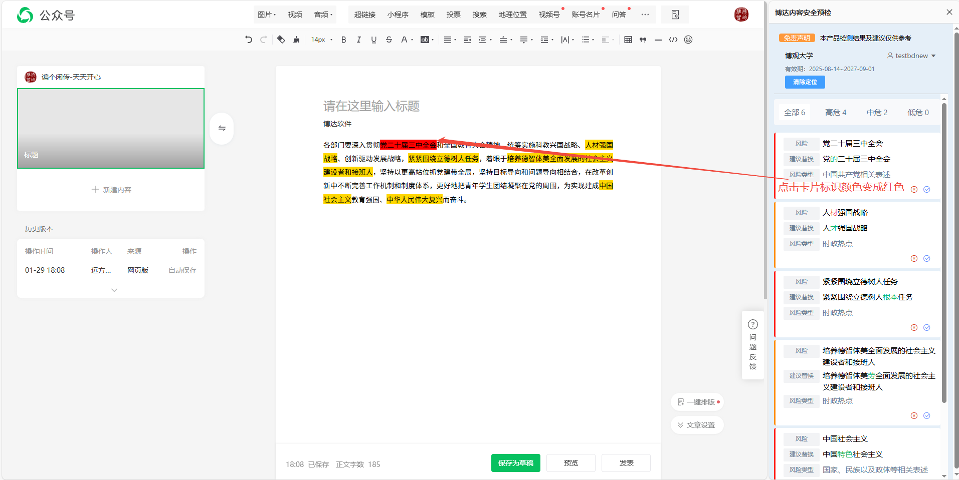
Task: Apply strikethrough formatting
Action: [389, 40]
